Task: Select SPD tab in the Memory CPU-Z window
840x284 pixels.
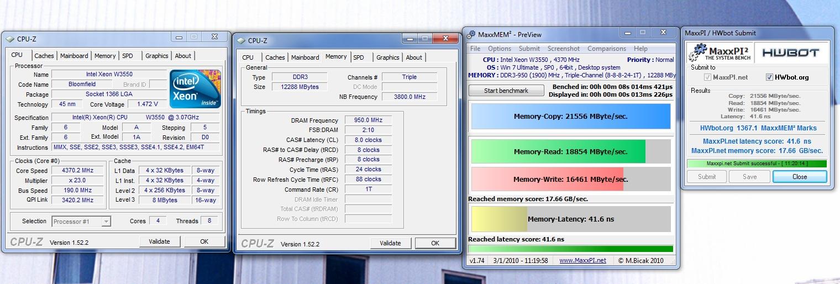Action: click(359, 57)
